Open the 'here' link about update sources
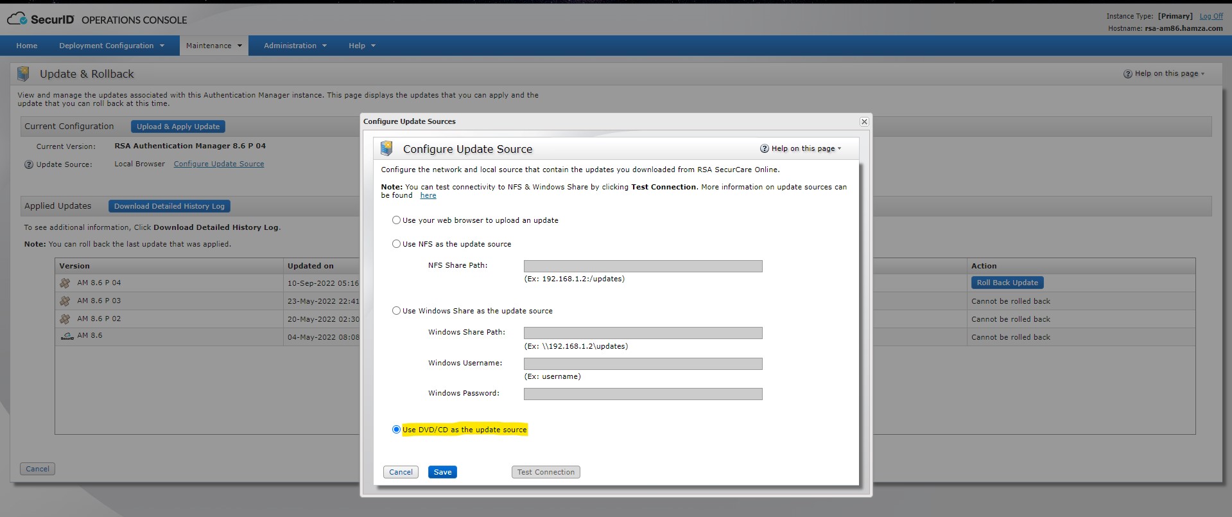Screen dimensions: 1232x517 (428, 195)
